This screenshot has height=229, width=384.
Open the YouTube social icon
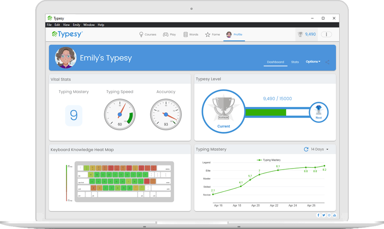(x=334, y=215)
